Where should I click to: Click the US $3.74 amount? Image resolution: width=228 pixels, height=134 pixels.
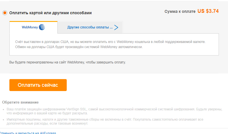(x=208, y=11)
